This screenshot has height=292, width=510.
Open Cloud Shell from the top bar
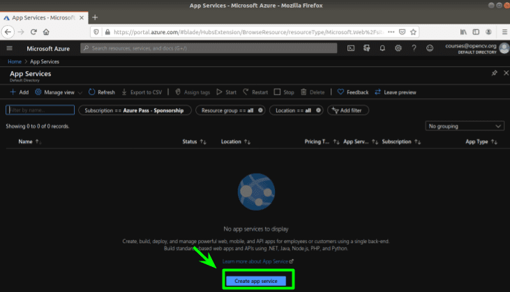[351, 48]
